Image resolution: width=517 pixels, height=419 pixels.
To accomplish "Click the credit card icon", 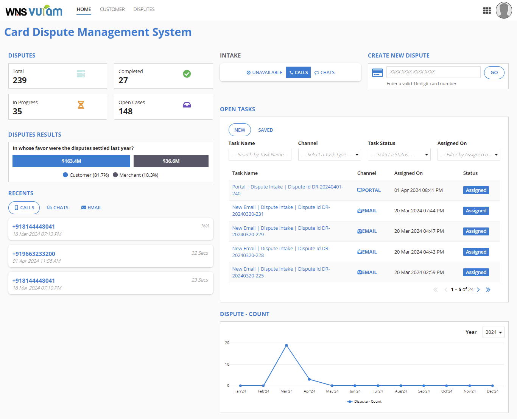I will [377, 73].
